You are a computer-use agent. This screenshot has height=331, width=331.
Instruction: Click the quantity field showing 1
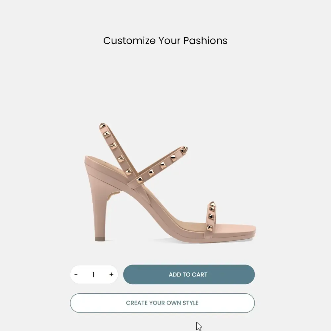pos(93,274)
